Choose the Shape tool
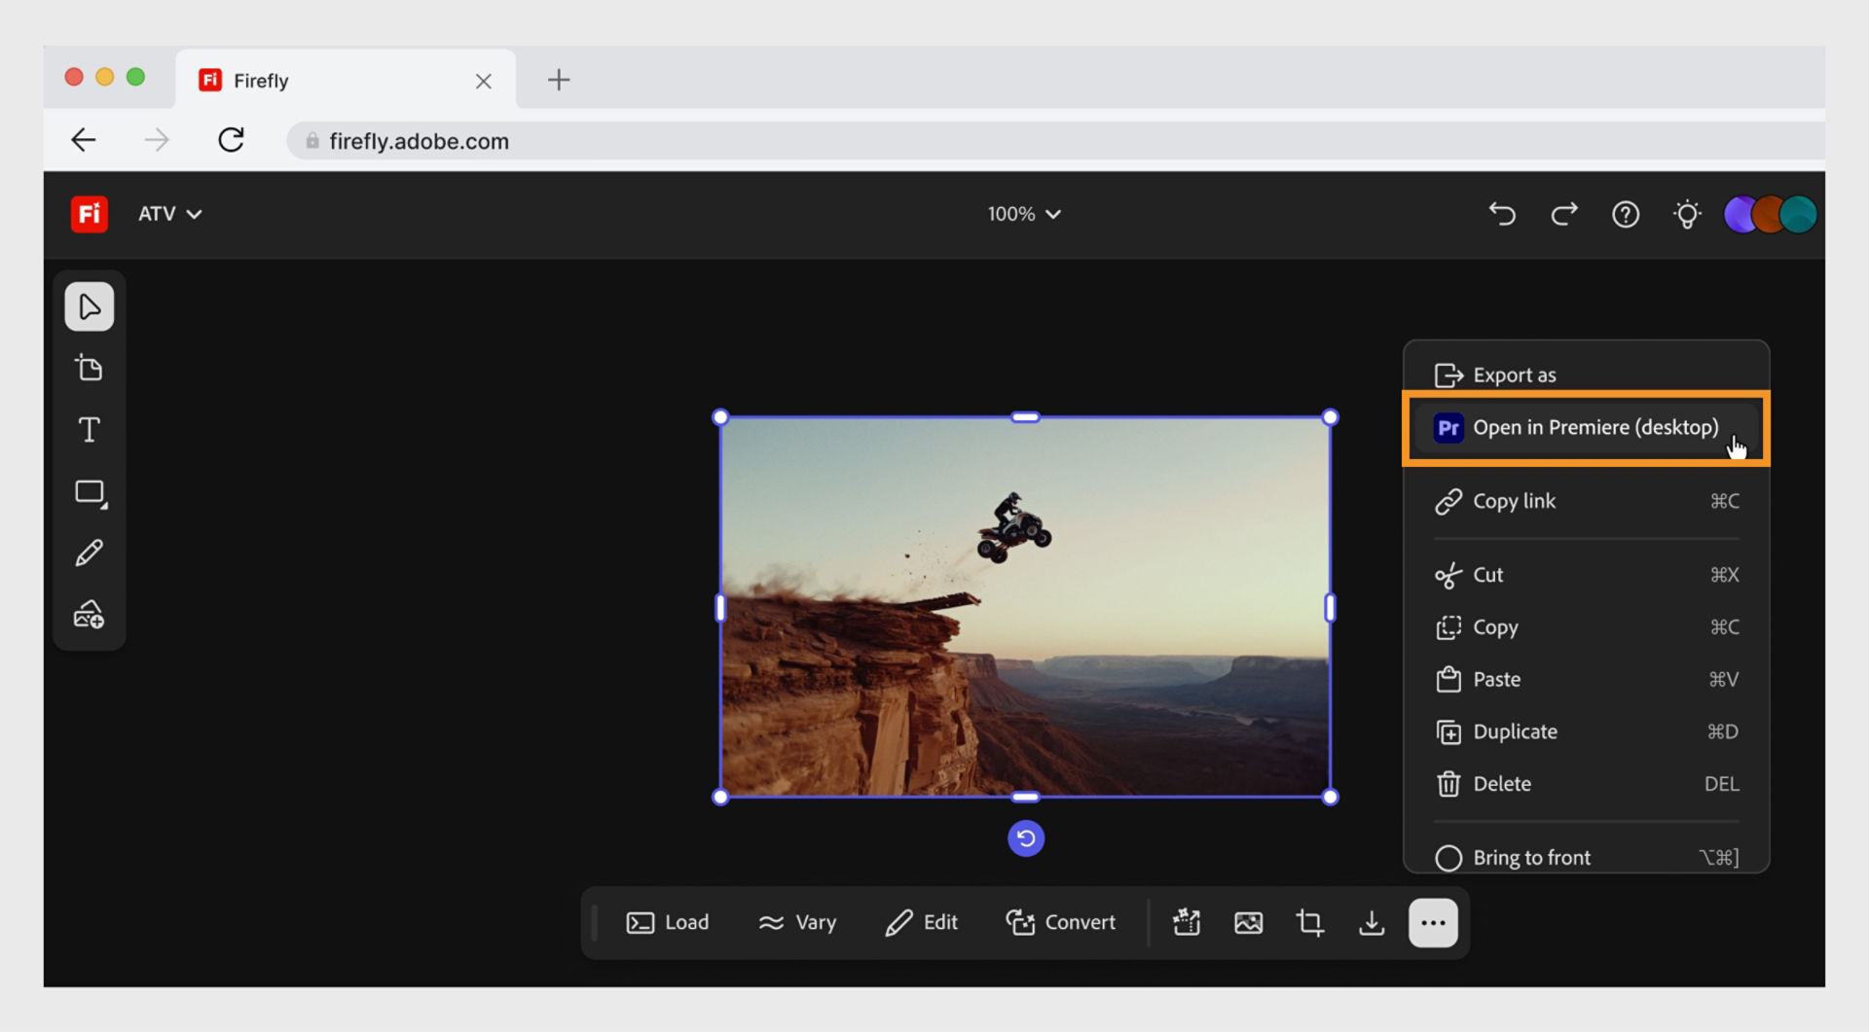The image size is (1869, 1032). click(x=89, y=492)
